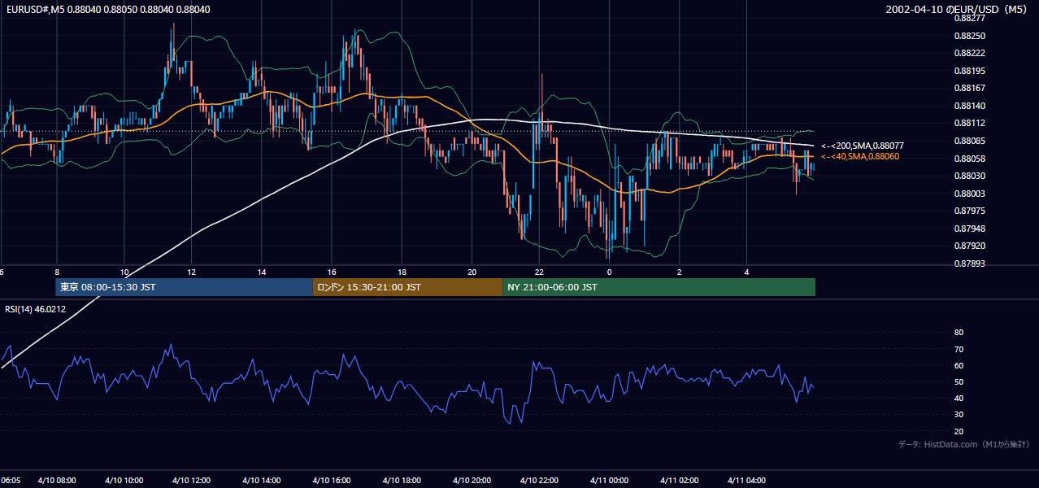
Task: Click the 0.88030 price axis label
Action: click(x=969, y=176)
